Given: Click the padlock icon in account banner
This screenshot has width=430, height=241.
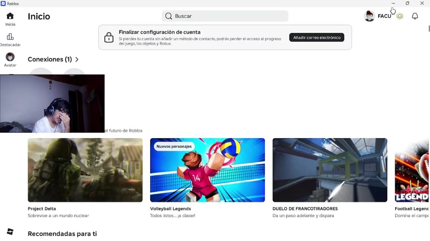Looking at the screenshot, I should click(x=109, y=37).
